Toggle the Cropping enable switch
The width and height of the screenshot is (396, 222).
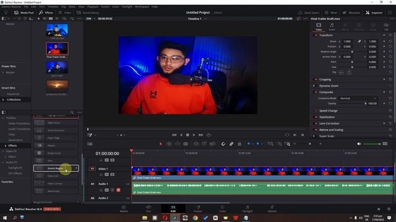[x=316, y=80]
